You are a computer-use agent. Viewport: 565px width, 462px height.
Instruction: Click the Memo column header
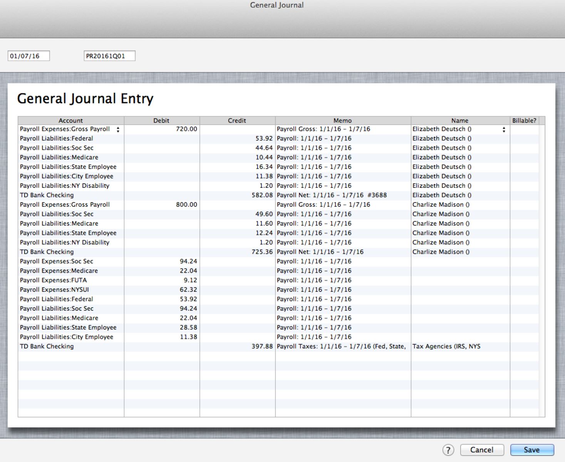[342, 121]
